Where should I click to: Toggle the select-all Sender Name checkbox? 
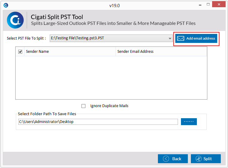pos(20,52)
